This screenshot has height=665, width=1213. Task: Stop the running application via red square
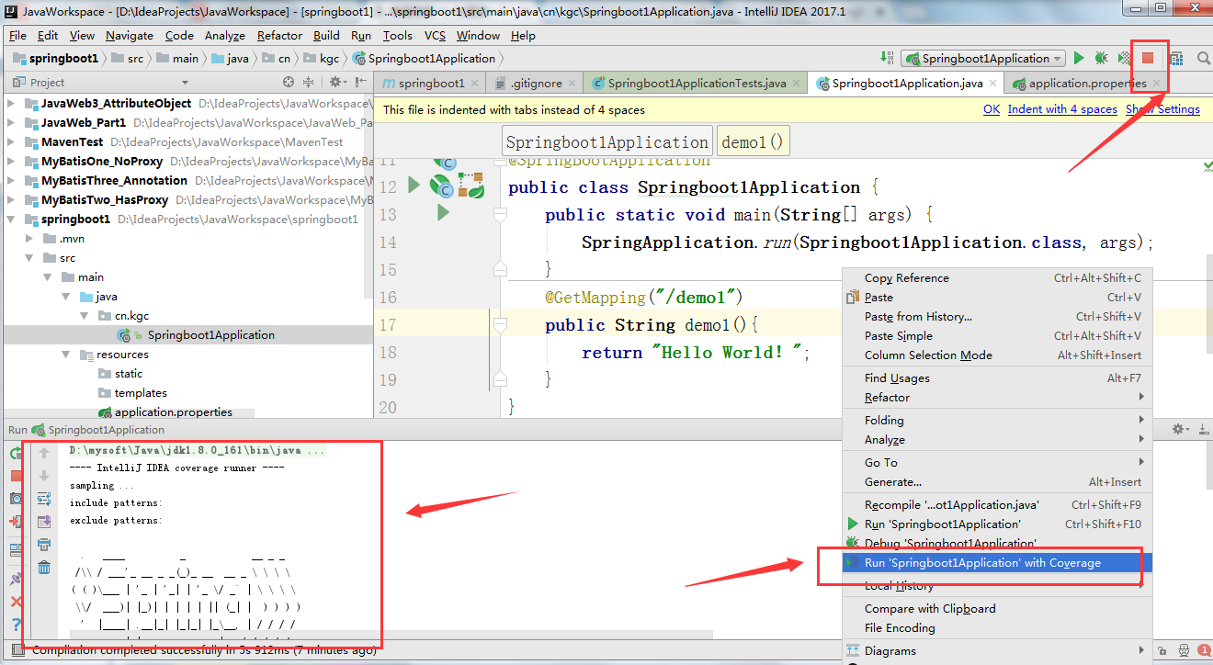[1148, 58]
